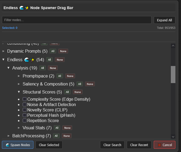This screenshot has height=152, width=181.
Task: Expand the Dynamic Prompts category
Action: 3,51
